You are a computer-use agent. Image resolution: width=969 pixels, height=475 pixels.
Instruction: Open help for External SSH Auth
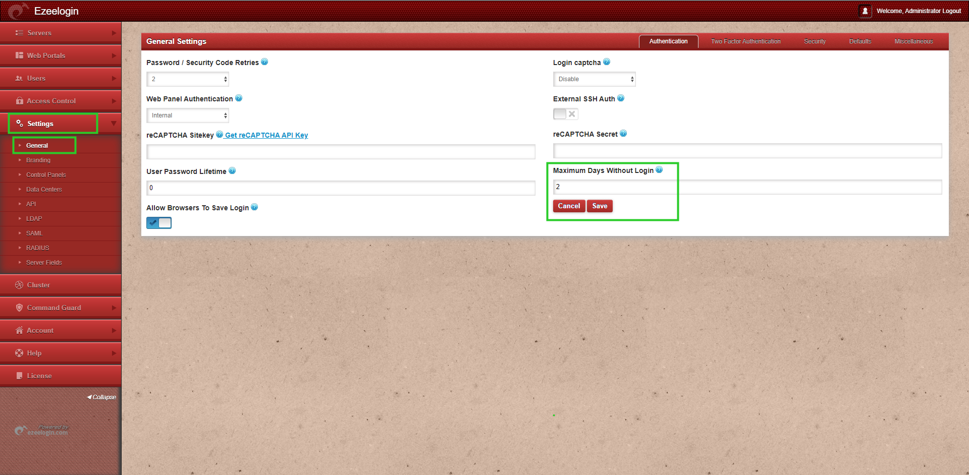click(x=621, y=98)
